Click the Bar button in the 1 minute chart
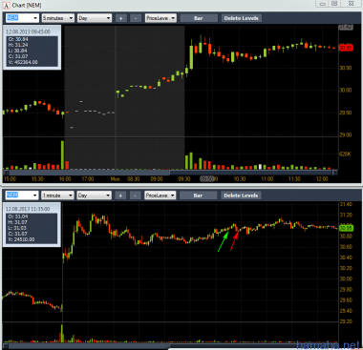This screenshot has width=363, height=350. (198, 196)
